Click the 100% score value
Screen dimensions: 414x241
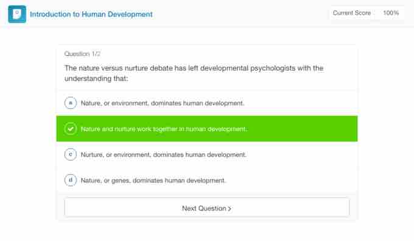coord(391,13)
